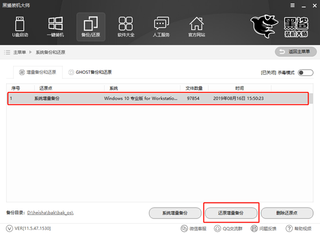Image resolution: width=320 pixels, height=233 pixels.
Task: Switch to 增量备份和还原 tab
Action: pyautogui.click(x=38, y=72)
